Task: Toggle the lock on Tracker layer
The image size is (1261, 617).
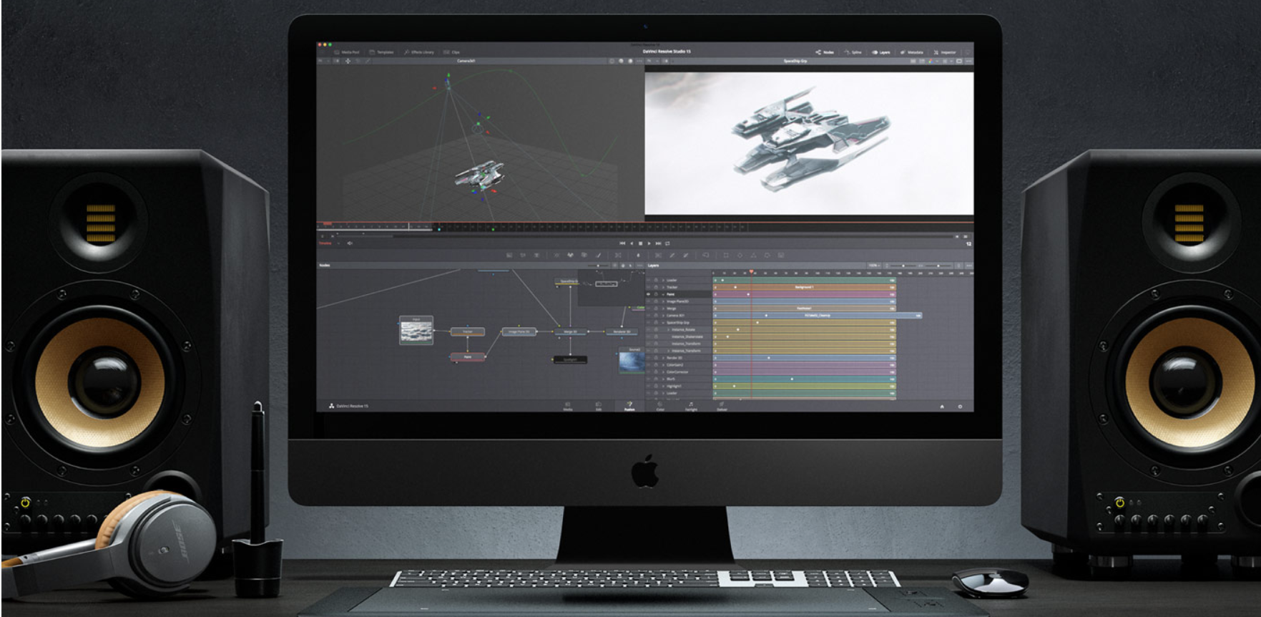Action: point(656,287)
